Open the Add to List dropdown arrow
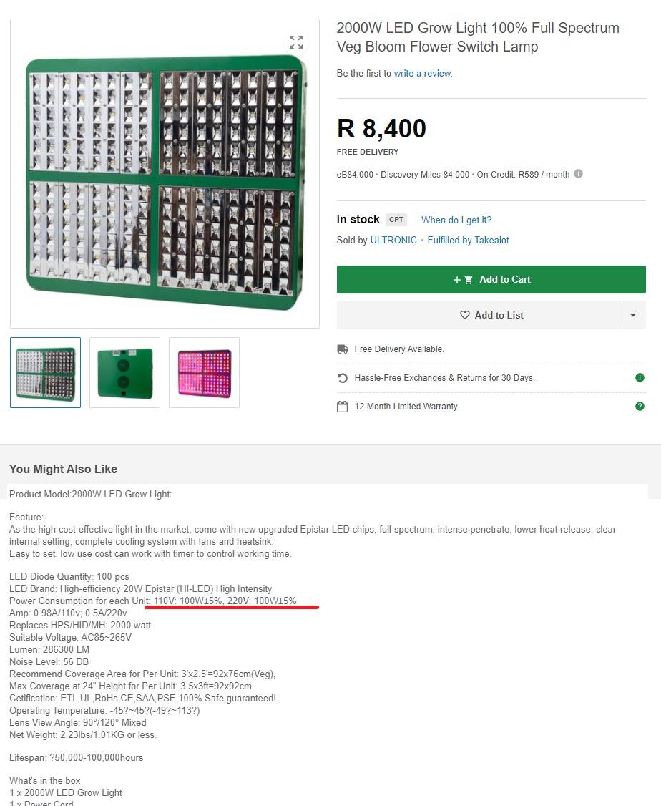The height and width of the screenshot is (806, 661). (x=633, y=315)
